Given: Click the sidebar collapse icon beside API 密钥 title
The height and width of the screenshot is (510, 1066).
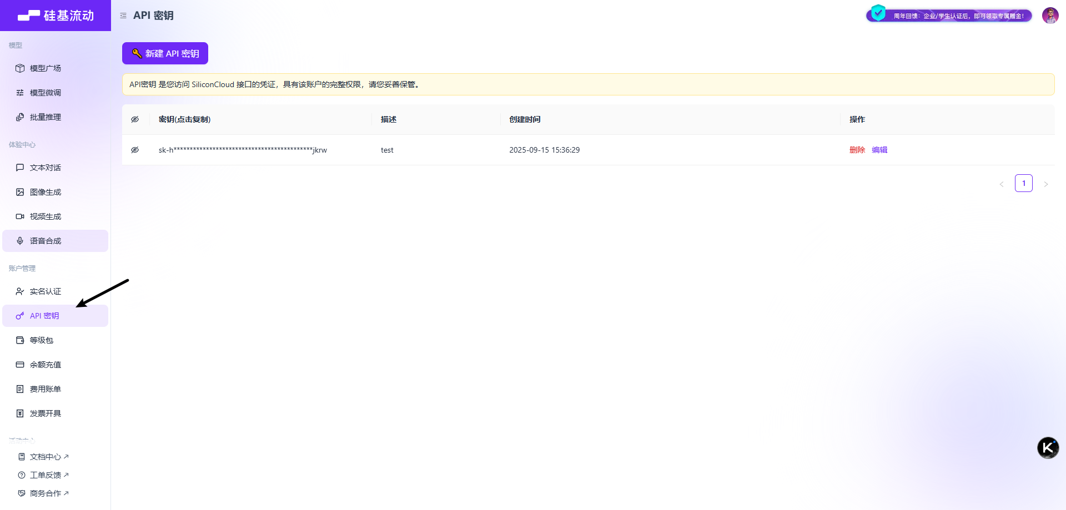Looking at the screenshot, I should (123, 16).
